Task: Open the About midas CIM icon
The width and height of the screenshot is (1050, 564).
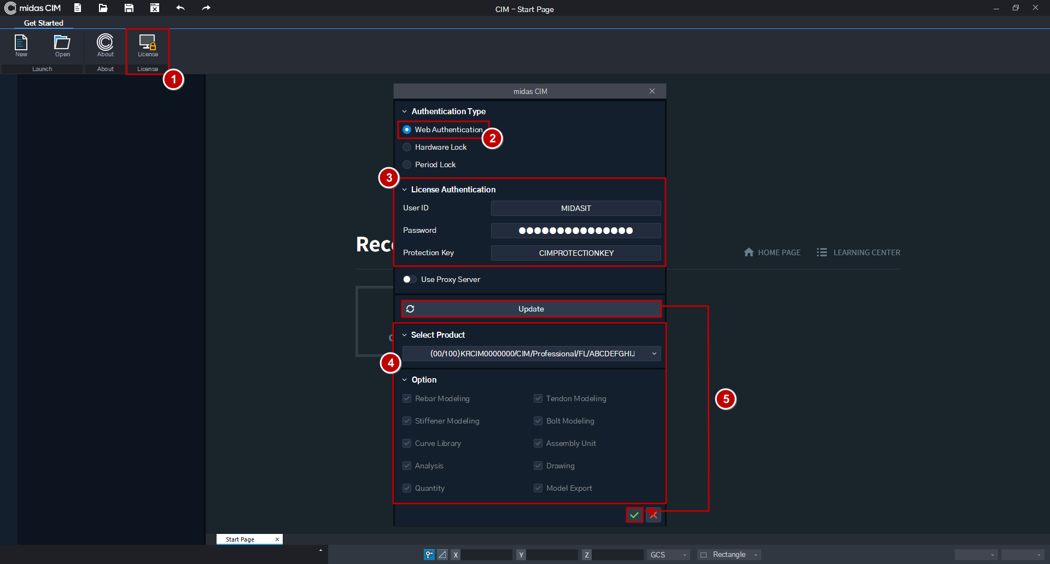Action: [x=105, y=45]
